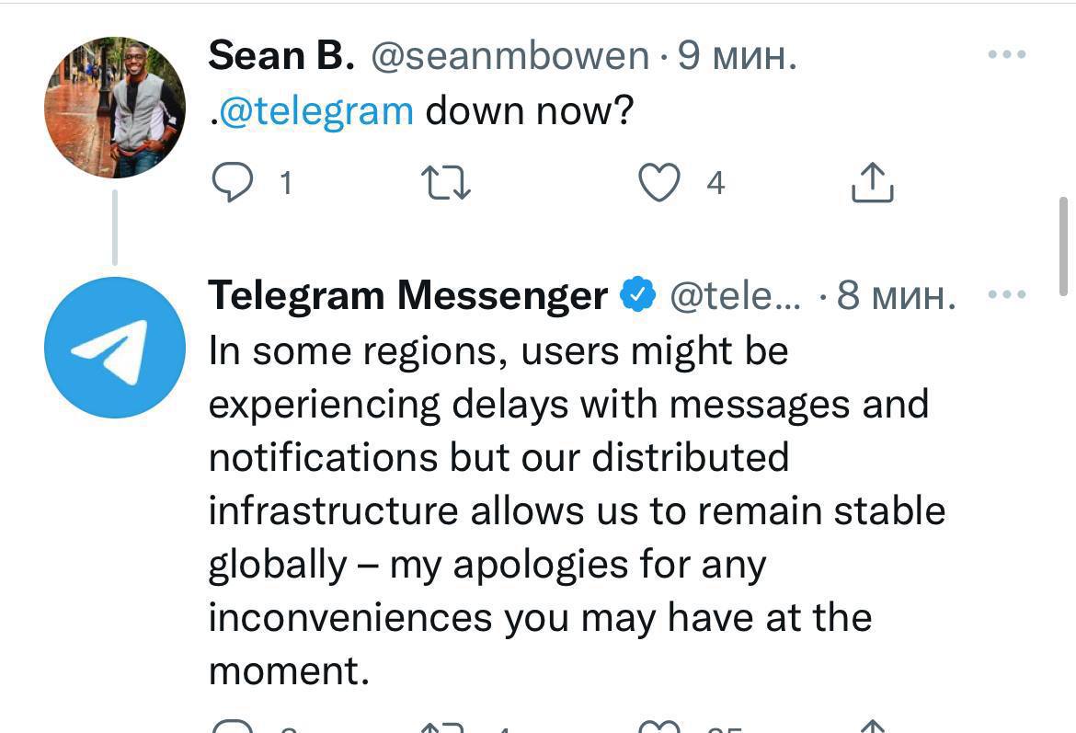Open more options for Sean B.'s tweet
This screenshot has width=1076, height=733.
(1006, 55)
